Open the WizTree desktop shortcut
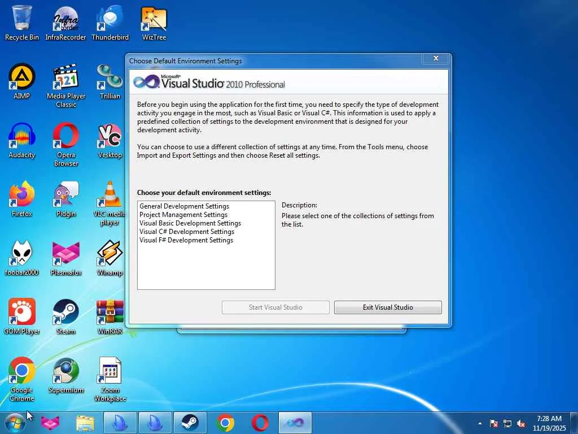The width and height of the screenshot is (578, 434). click(154, 23)
